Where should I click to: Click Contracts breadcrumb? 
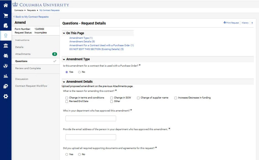pyautogui.click(x=19, y=10)
